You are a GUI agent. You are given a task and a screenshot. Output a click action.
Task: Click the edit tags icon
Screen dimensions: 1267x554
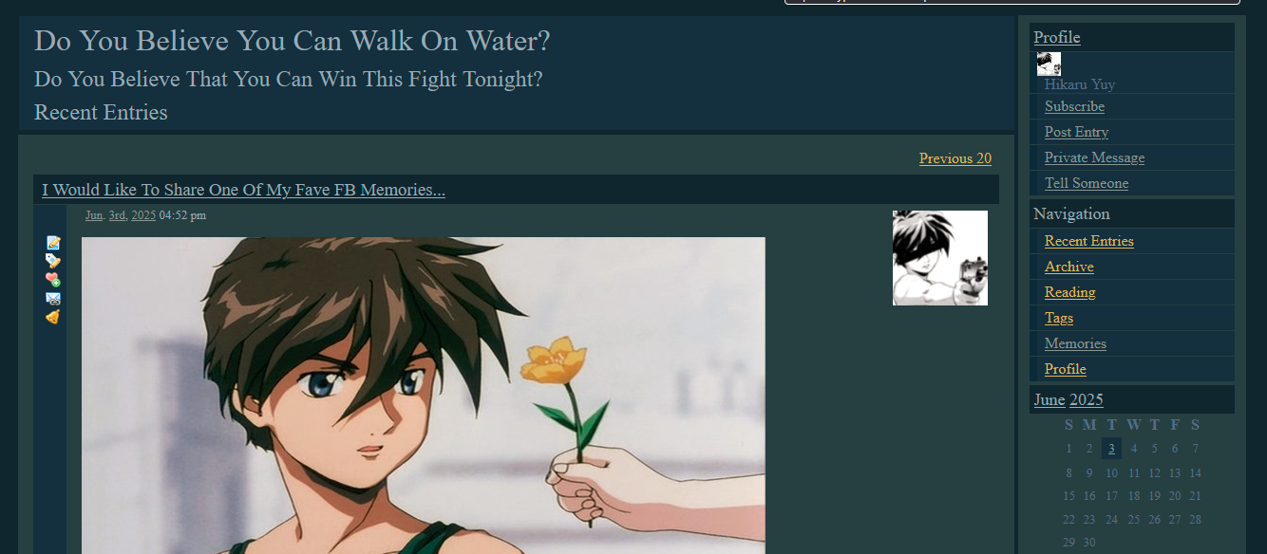pos(53,261)
